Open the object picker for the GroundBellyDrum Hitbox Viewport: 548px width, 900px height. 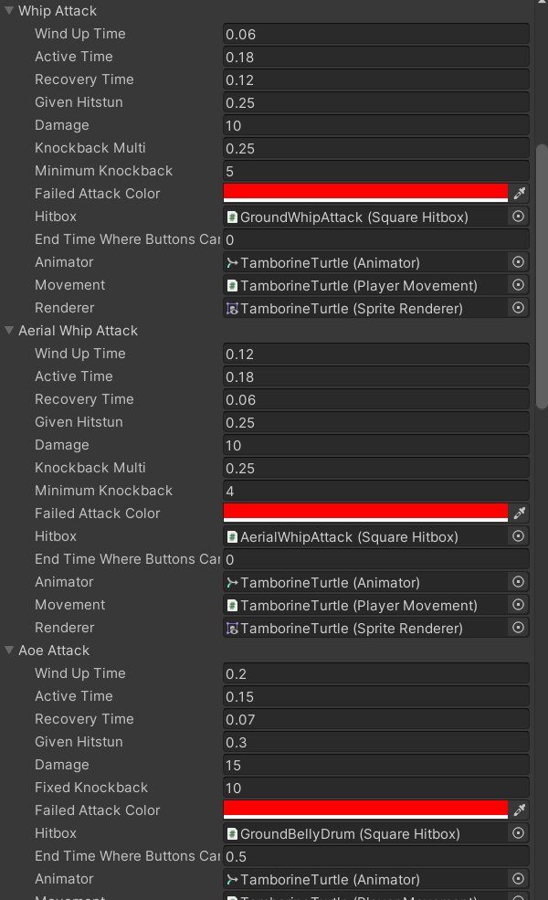pos(518,832)
